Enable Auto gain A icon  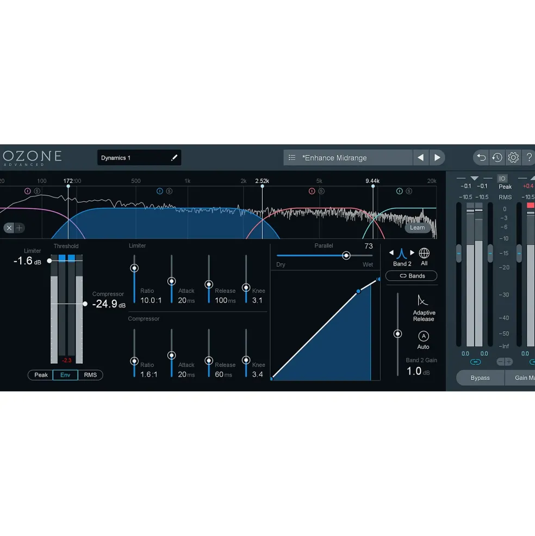pos(424,336)
